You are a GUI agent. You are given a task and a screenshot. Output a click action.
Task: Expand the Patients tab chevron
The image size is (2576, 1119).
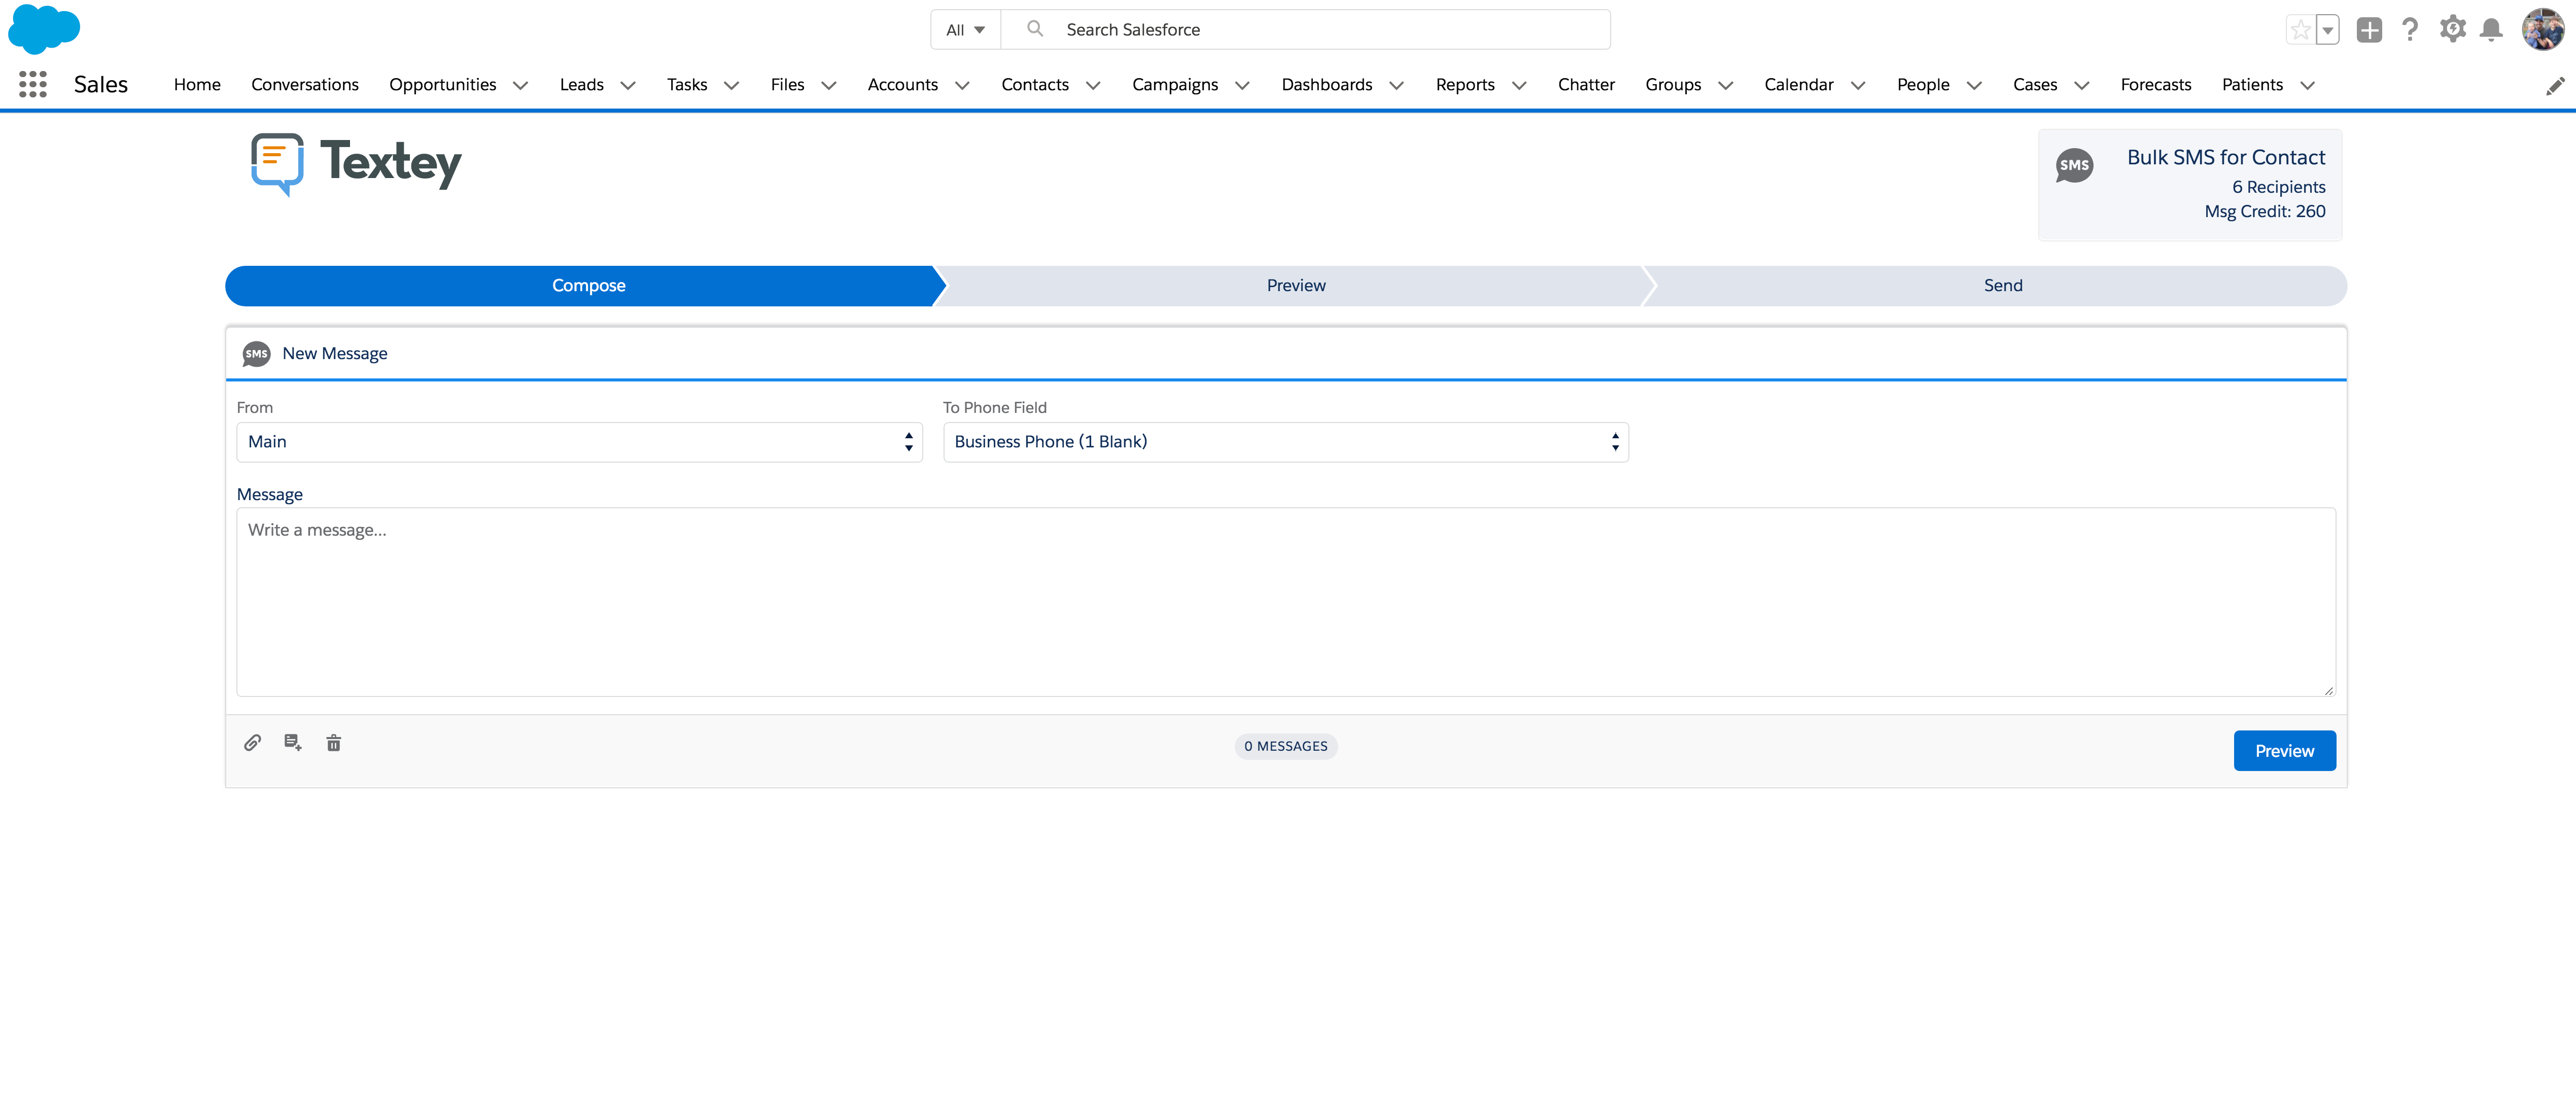tap(2307, 86)
